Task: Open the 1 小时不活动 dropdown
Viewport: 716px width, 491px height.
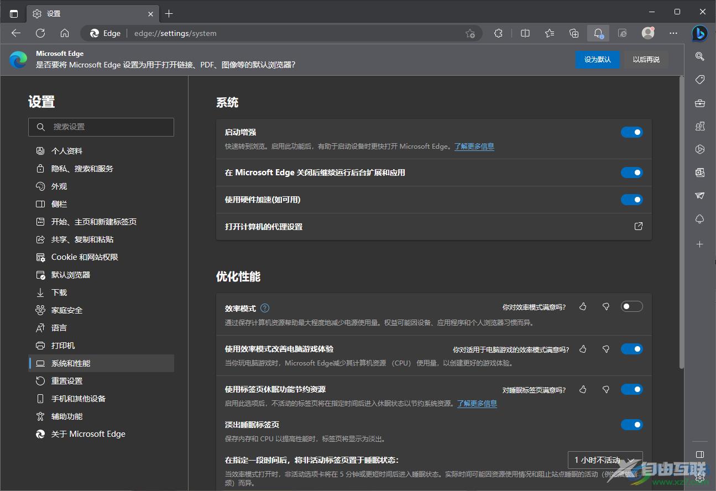Action: pyautogui.click(x=605, y=460)
